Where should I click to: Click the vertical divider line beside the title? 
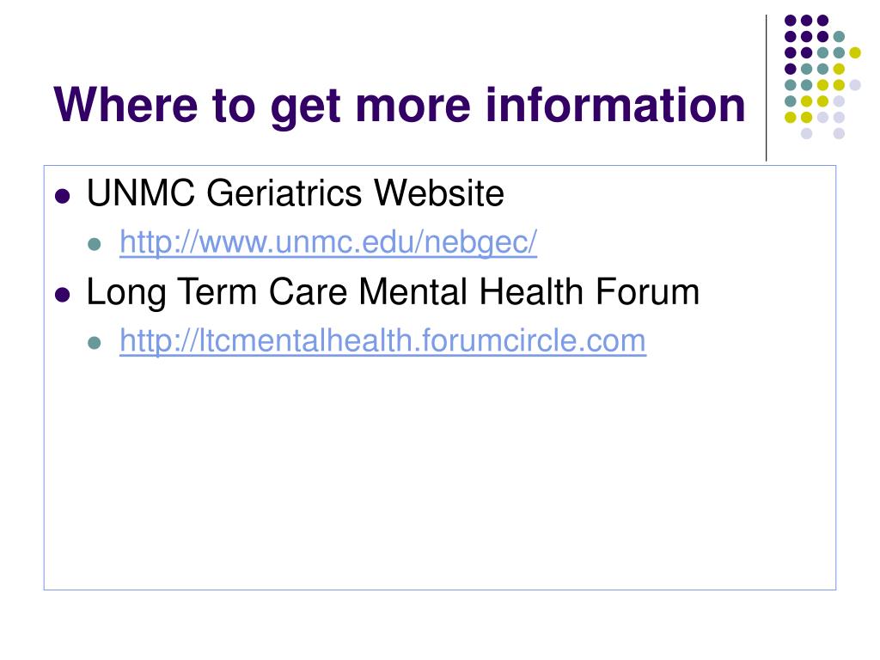point(766,89)
